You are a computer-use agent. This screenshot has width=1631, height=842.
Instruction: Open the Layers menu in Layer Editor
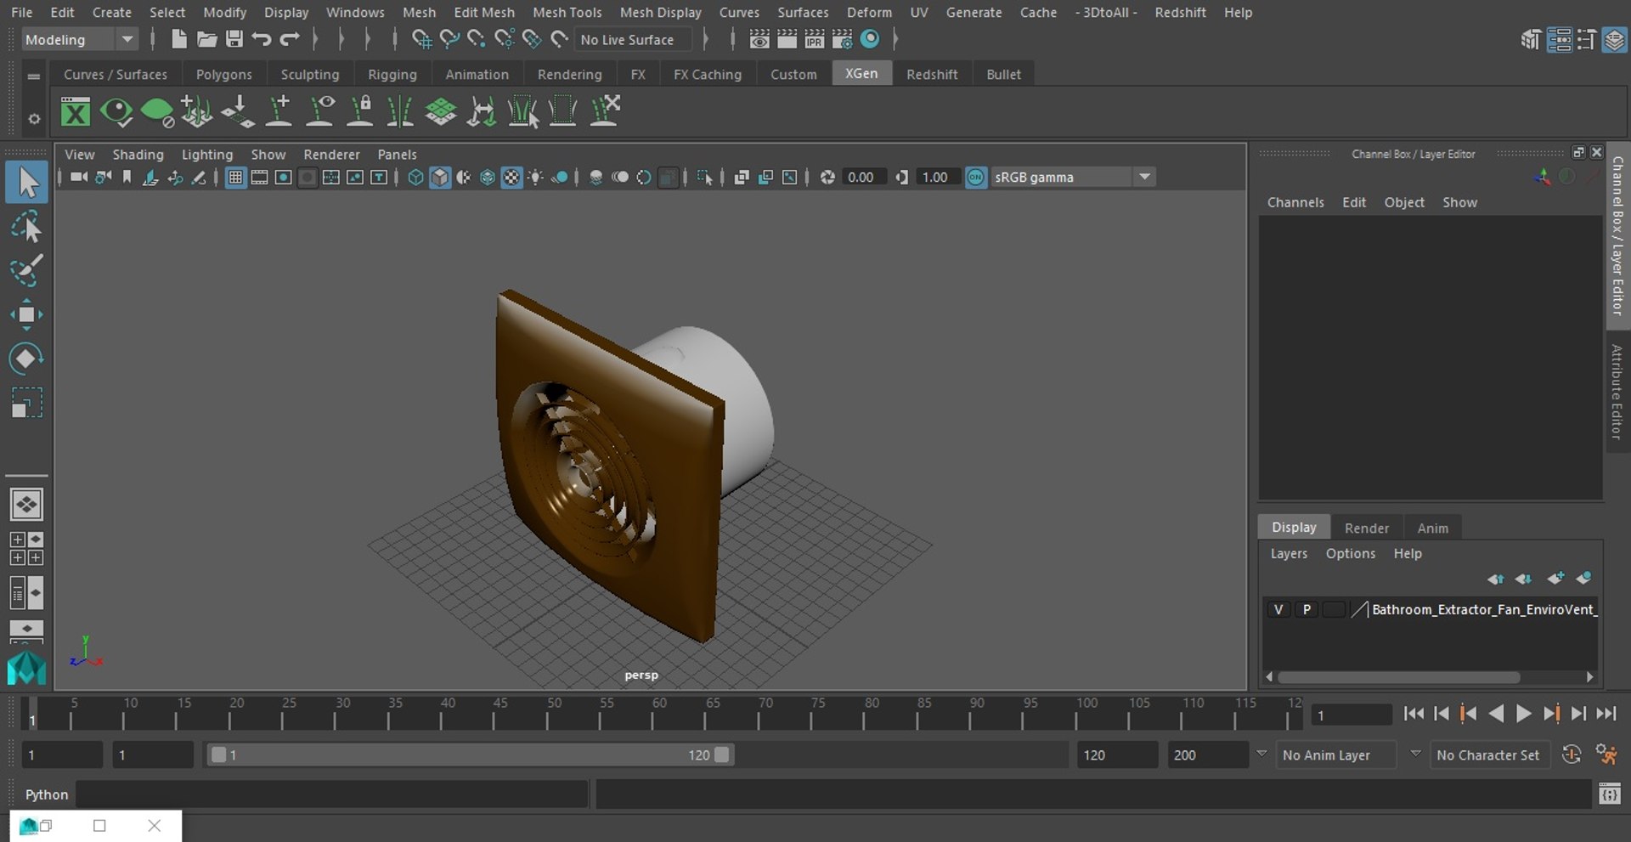point(1289,553)
